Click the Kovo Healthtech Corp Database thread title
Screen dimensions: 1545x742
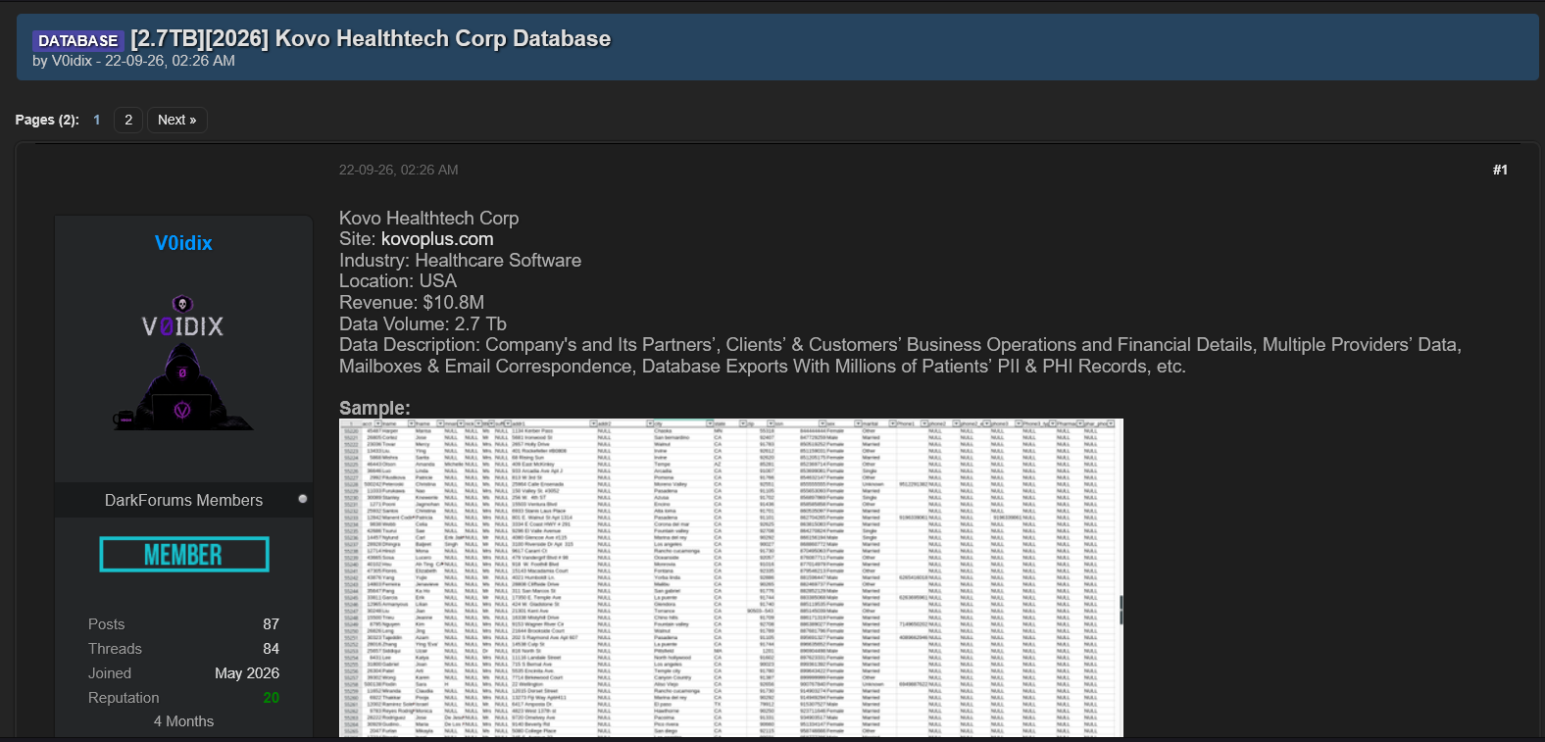(x=371, y=39)
